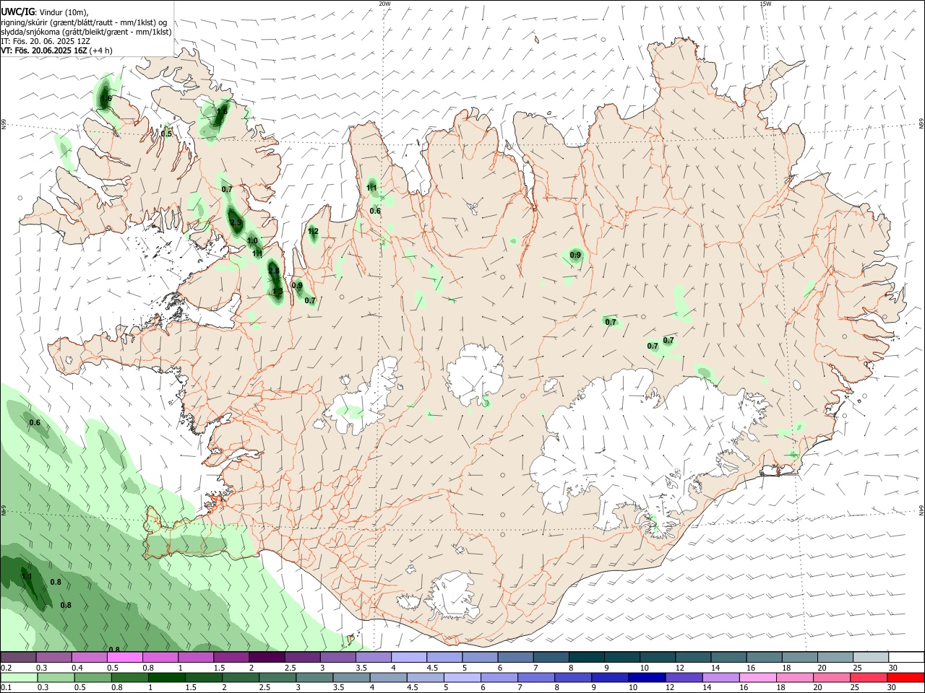This screenshot has width=925, height=693.
Task: Click the 2.5 precipitation value on the map
Action: (235, 223)
